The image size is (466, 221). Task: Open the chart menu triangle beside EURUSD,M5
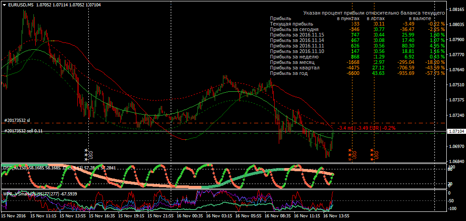[4, 5]
